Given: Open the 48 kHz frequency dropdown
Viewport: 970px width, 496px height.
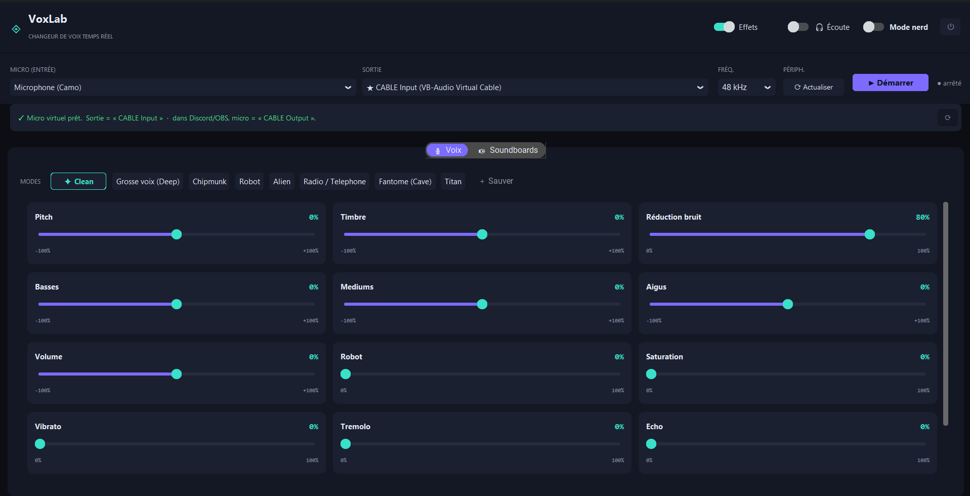Looking at the screenshot, I should click(746, 87).
